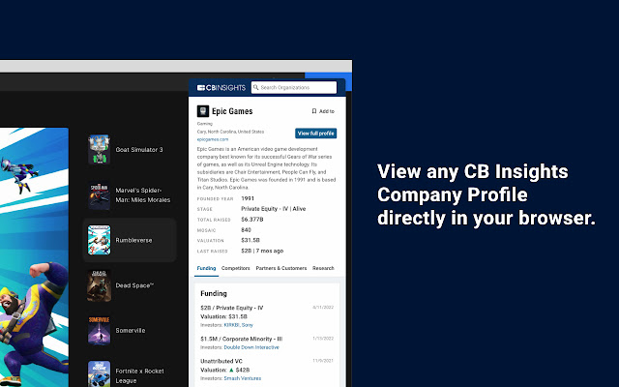Click the Epic Games company logo
This screenshot has width=619, height=387.
[x=203, y=111]
